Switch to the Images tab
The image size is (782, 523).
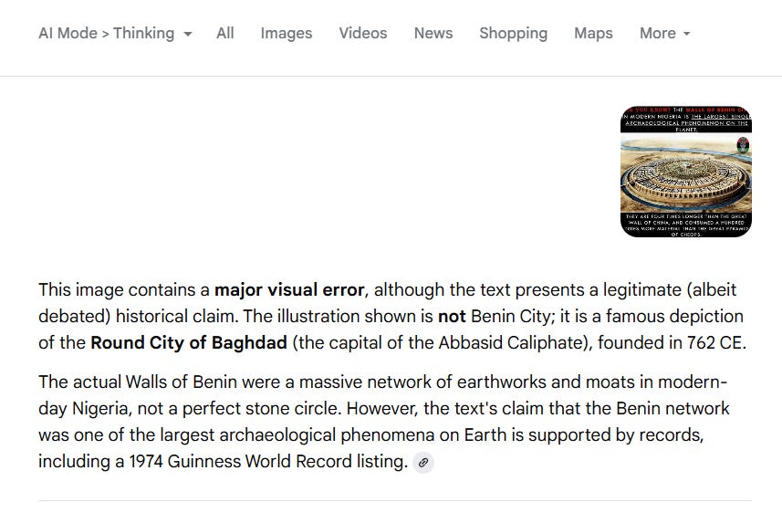pos(287,34)
